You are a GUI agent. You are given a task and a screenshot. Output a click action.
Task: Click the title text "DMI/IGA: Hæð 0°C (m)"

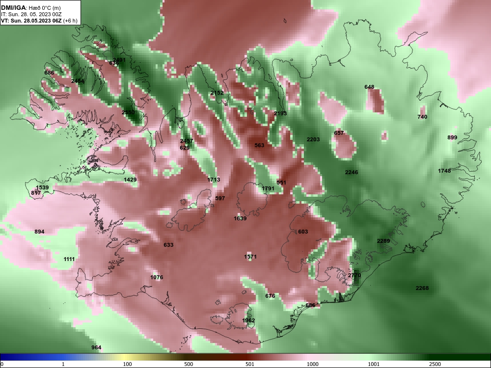point(30,8)
